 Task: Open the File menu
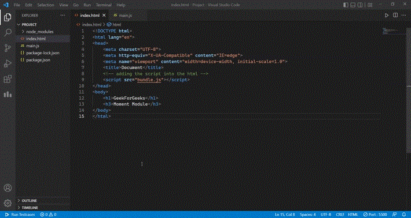pos(17,5)
